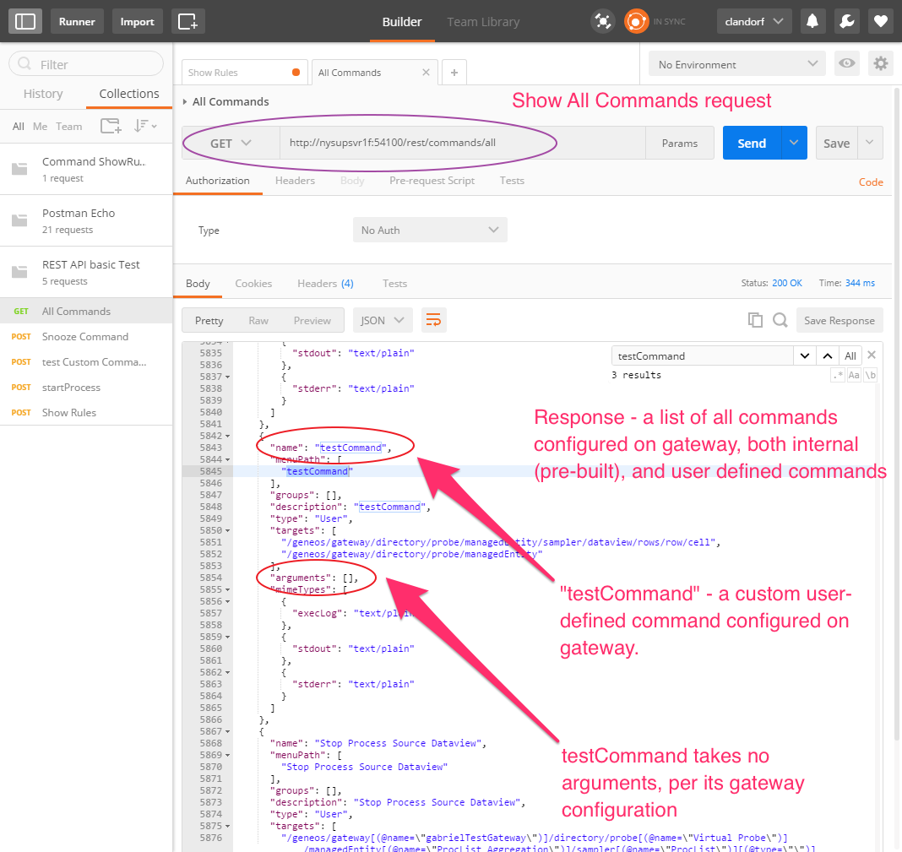This screenshot has height=852, width=902.
Task: Open the GET method dropdown
Action: click(231, 144)
